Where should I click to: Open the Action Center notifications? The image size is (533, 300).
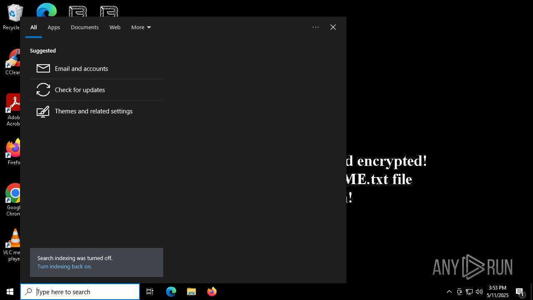tap(520, 292)
